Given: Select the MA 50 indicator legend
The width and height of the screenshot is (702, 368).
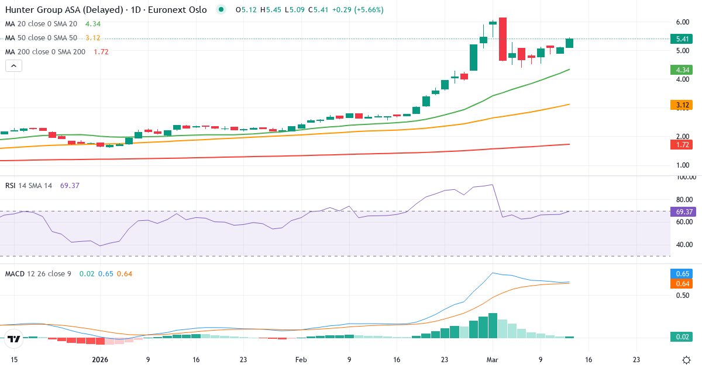Looking at the screenshot, I should tap(41, 37).
